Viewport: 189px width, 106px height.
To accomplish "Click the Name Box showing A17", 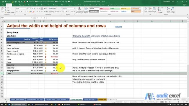I will pos(16,18).
